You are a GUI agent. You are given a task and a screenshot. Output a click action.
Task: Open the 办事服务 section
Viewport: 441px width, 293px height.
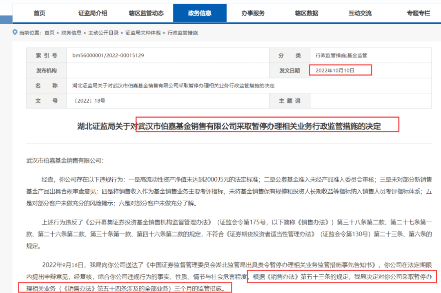click(x=253, y=13)
